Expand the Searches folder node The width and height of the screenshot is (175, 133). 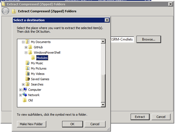(23, 85)
